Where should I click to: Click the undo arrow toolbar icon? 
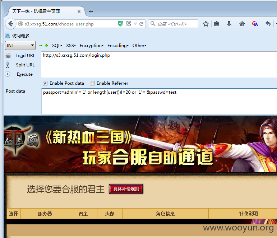coord(268,24)
